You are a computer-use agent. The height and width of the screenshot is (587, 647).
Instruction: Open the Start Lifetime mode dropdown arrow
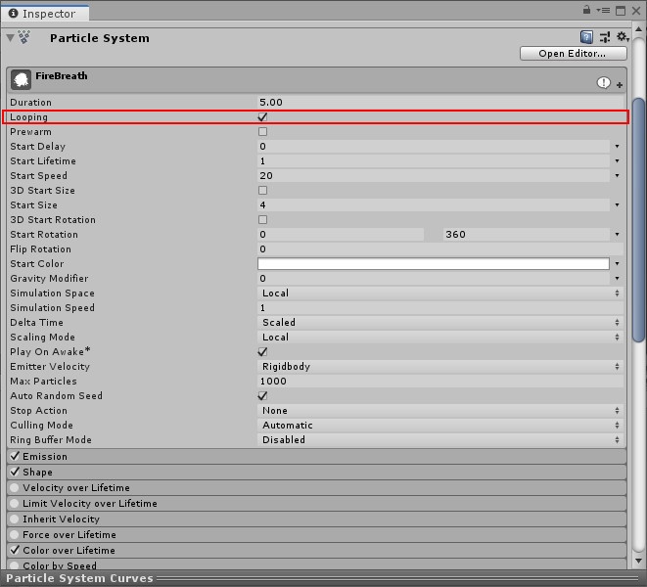pos(618,160)
